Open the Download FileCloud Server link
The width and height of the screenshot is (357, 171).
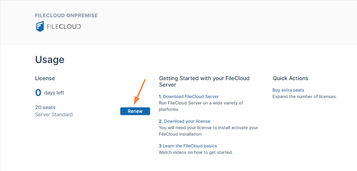click(191, 97)
